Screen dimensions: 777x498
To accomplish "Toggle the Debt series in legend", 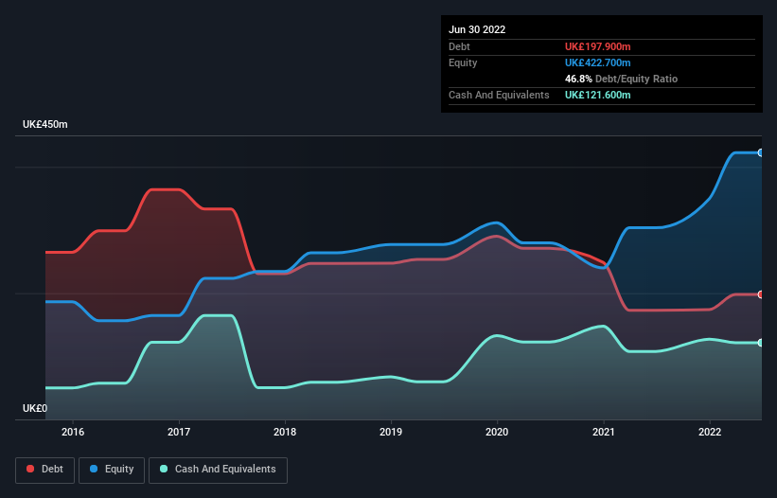I will coord(44,470).
